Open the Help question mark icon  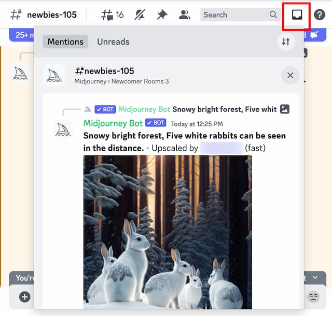(x=320, y=15)
